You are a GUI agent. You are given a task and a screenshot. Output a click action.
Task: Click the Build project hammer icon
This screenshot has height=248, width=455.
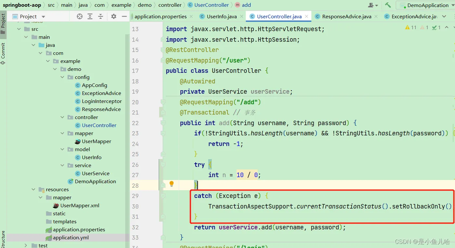click(x=388, y=5)
